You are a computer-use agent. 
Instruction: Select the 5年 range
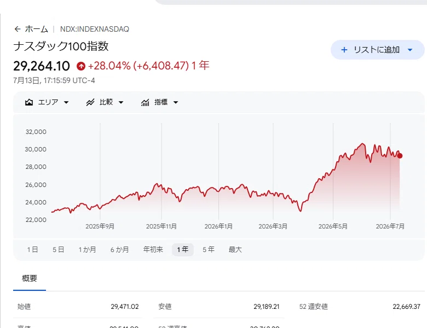(x=209, y=249)
